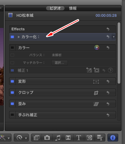Toggle the inspector info button
The width and height of the screenshot is (125, 144).
(x=113, y=138)
